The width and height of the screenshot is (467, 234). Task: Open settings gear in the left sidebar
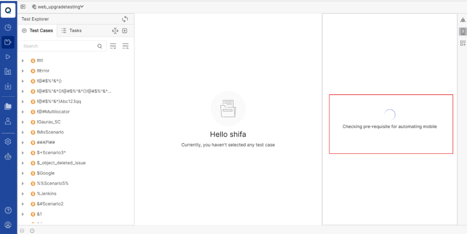point(8,141)
